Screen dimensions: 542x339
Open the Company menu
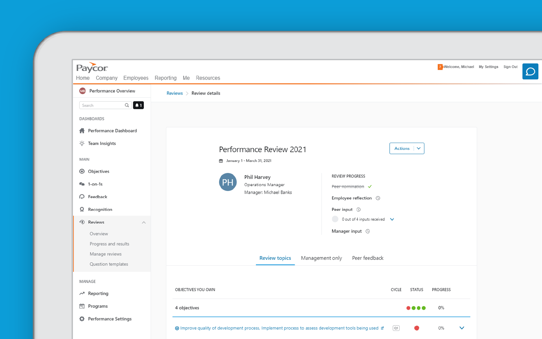coord(107,78)
